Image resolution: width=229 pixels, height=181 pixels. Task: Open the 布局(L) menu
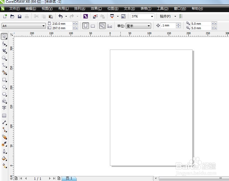point(63,9)
